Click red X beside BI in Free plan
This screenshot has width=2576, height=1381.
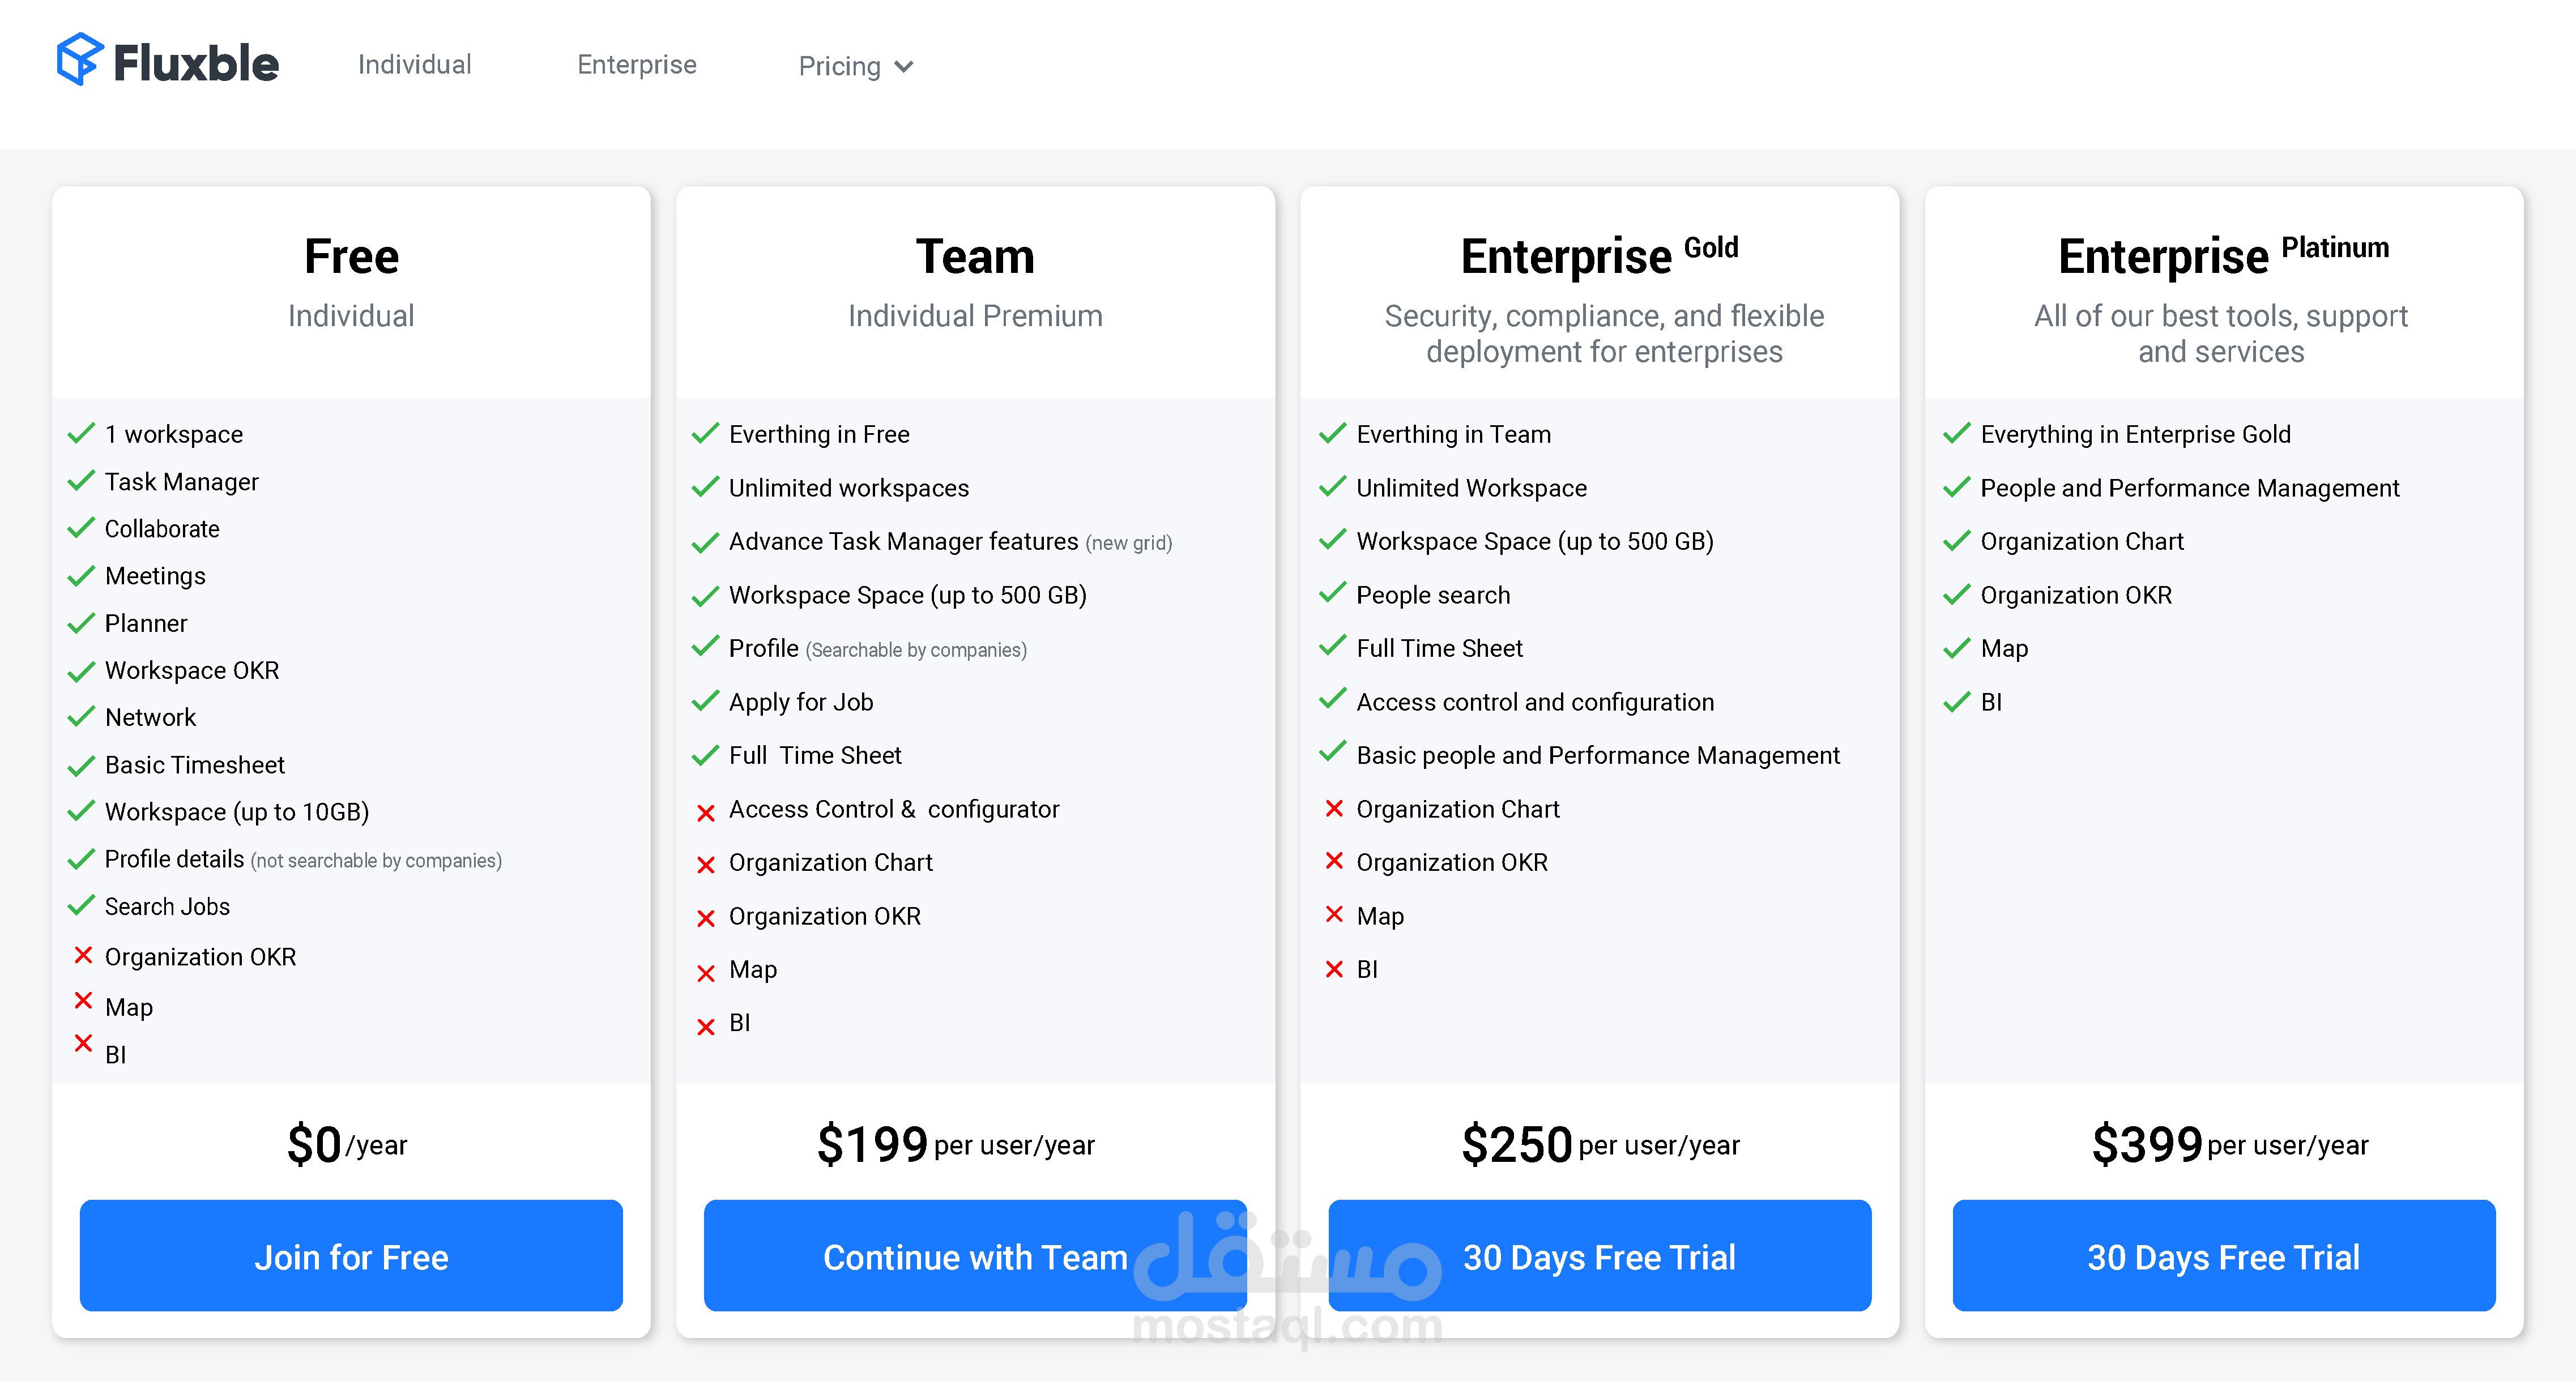coord(84,1044)
